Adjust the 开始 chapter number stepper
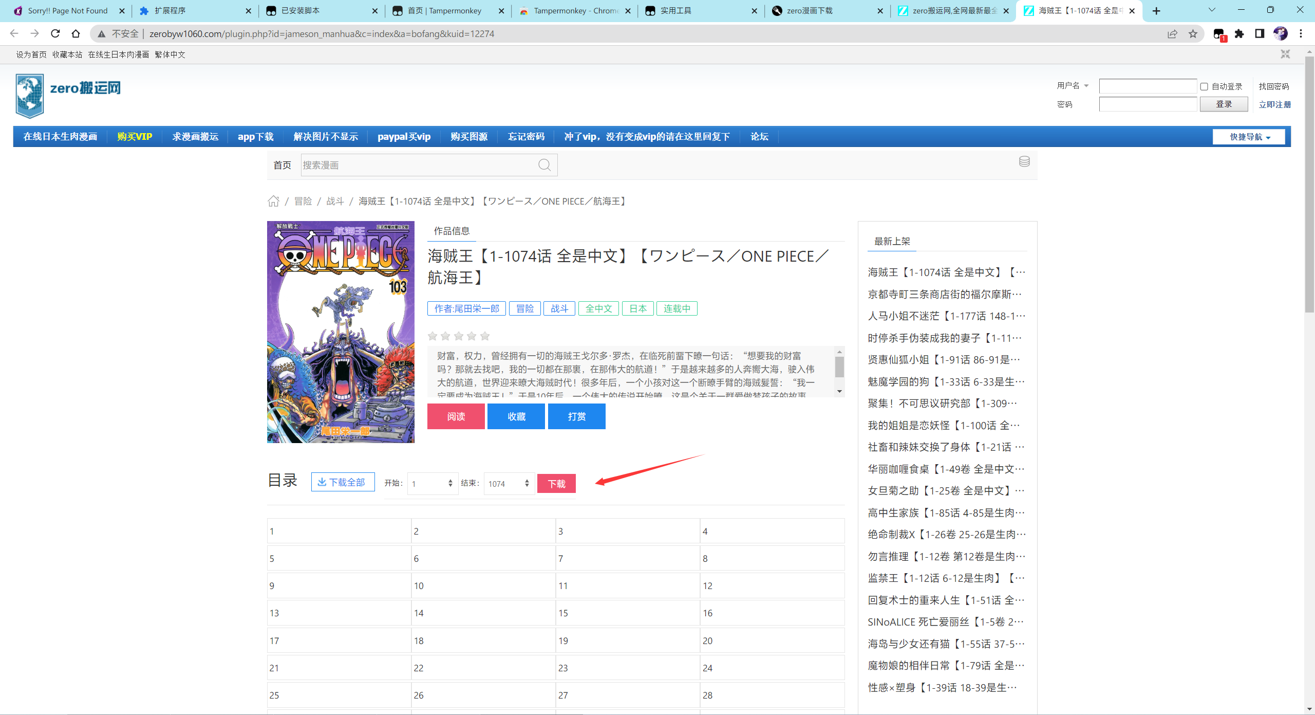Screen dimensions: 1315x715 pos(450,483)
